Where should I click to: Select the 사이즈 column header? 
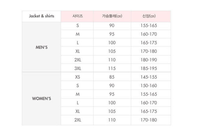pyautogui.click(x=77, y=16)
